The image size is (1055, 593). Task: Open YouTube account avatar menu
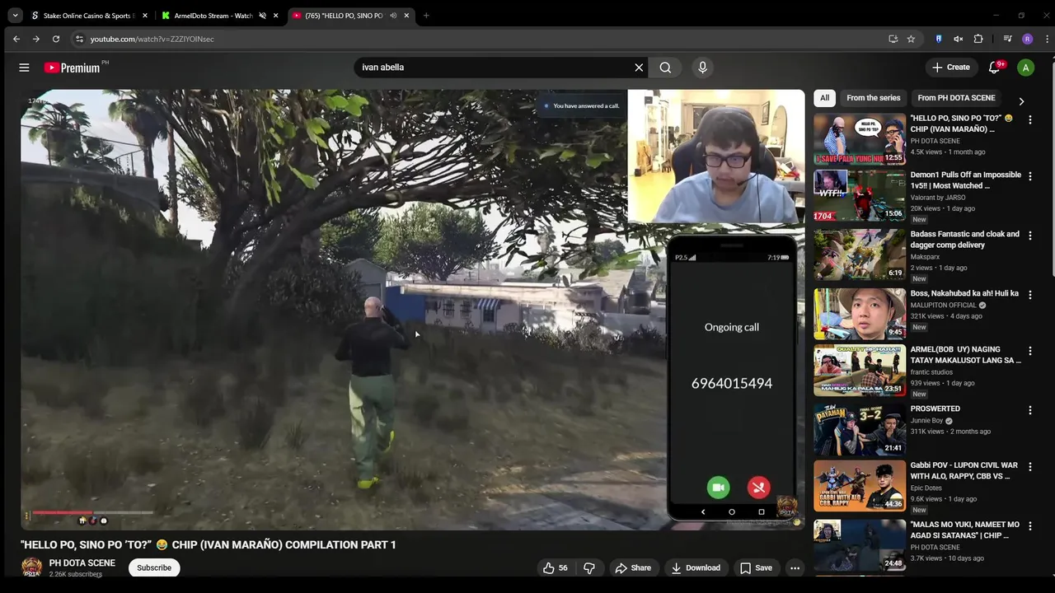click(1025, 68)
